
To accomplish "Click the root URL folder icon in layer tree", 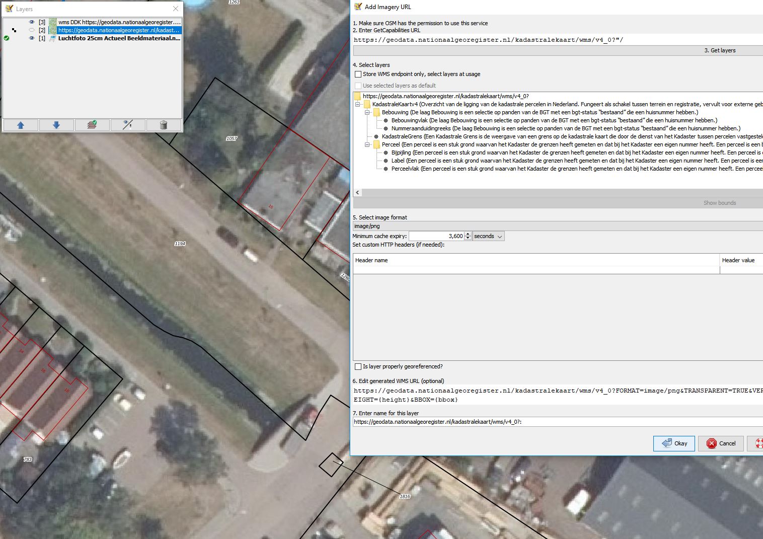I will [x=357, y=96].
